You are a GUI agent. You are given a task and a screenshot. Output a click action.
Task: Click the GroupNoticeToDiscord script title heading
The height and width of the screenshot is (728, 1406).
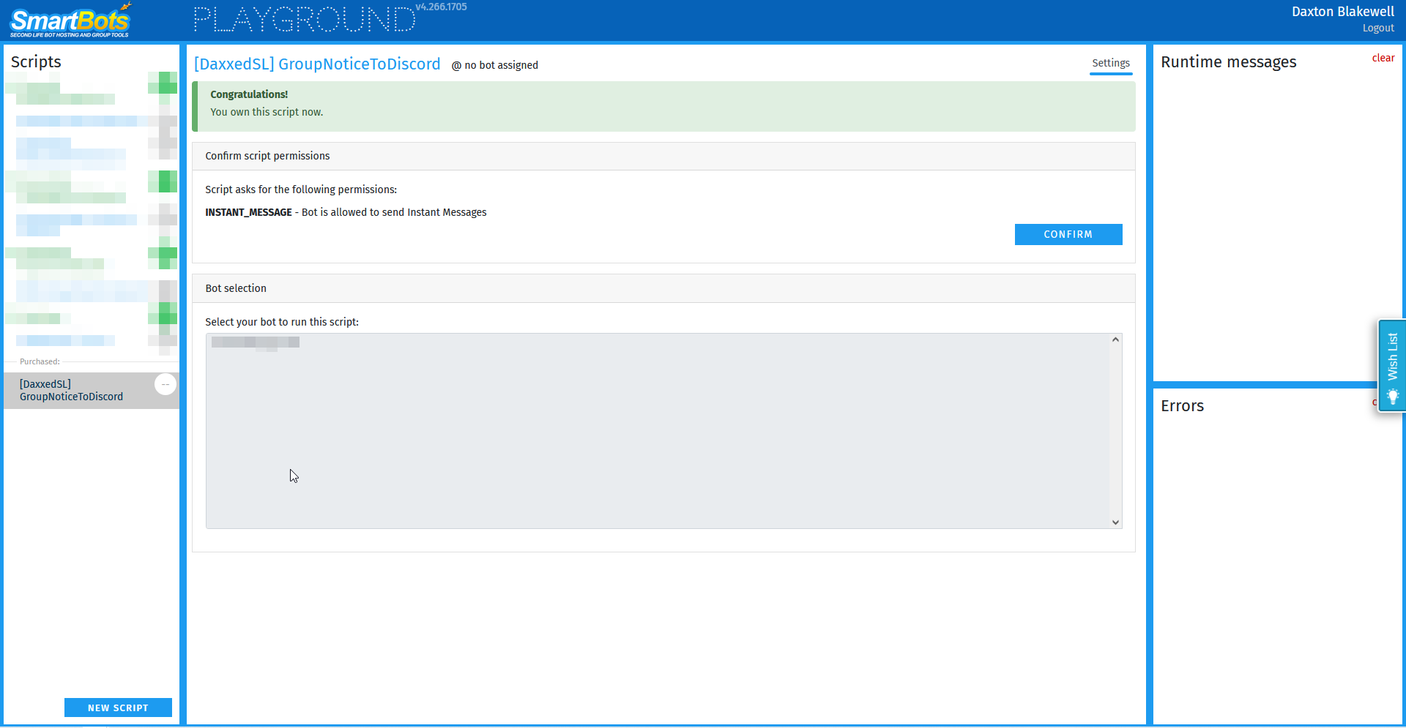[x=317, y=64]
